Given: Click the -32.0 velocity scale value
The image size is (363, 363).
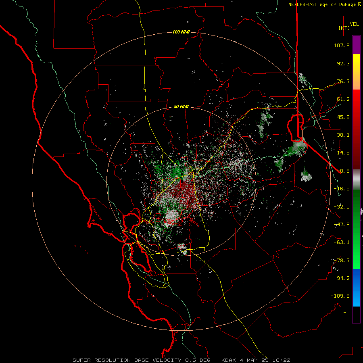Looking at the screenshot, I should click(x=342, y=207).
